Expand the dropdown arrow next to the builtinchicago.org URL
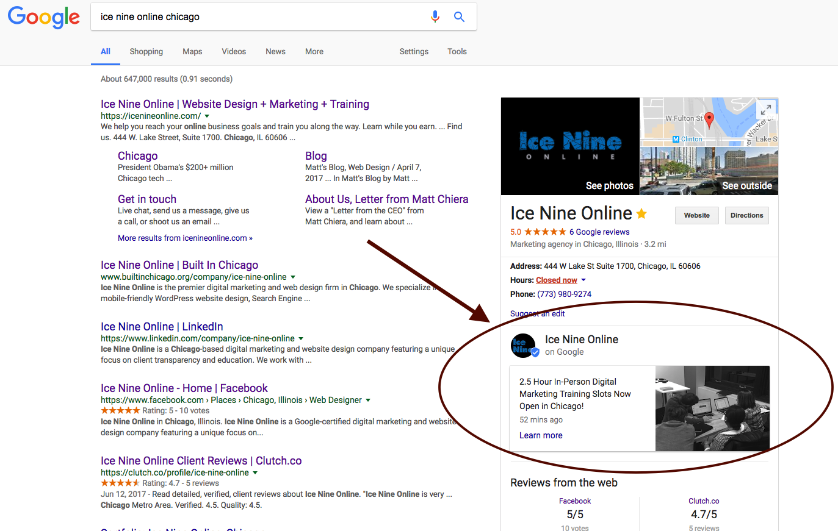The height and width of the screenshot is (531, 838). (293, 277)
